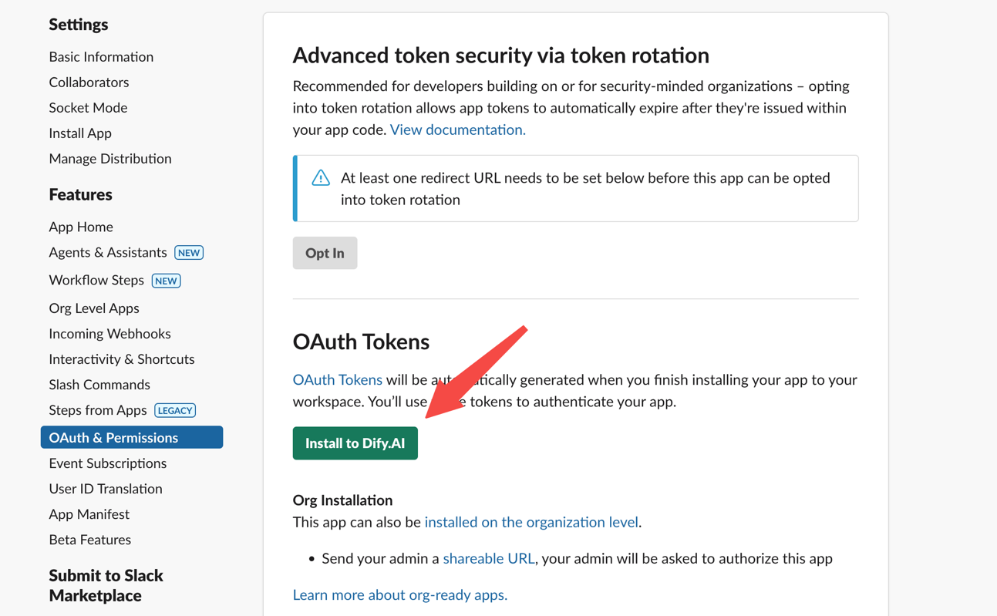Go to Basic Information settings
The width and height of the screenshot is (997, 616).
tap(101, 56)
